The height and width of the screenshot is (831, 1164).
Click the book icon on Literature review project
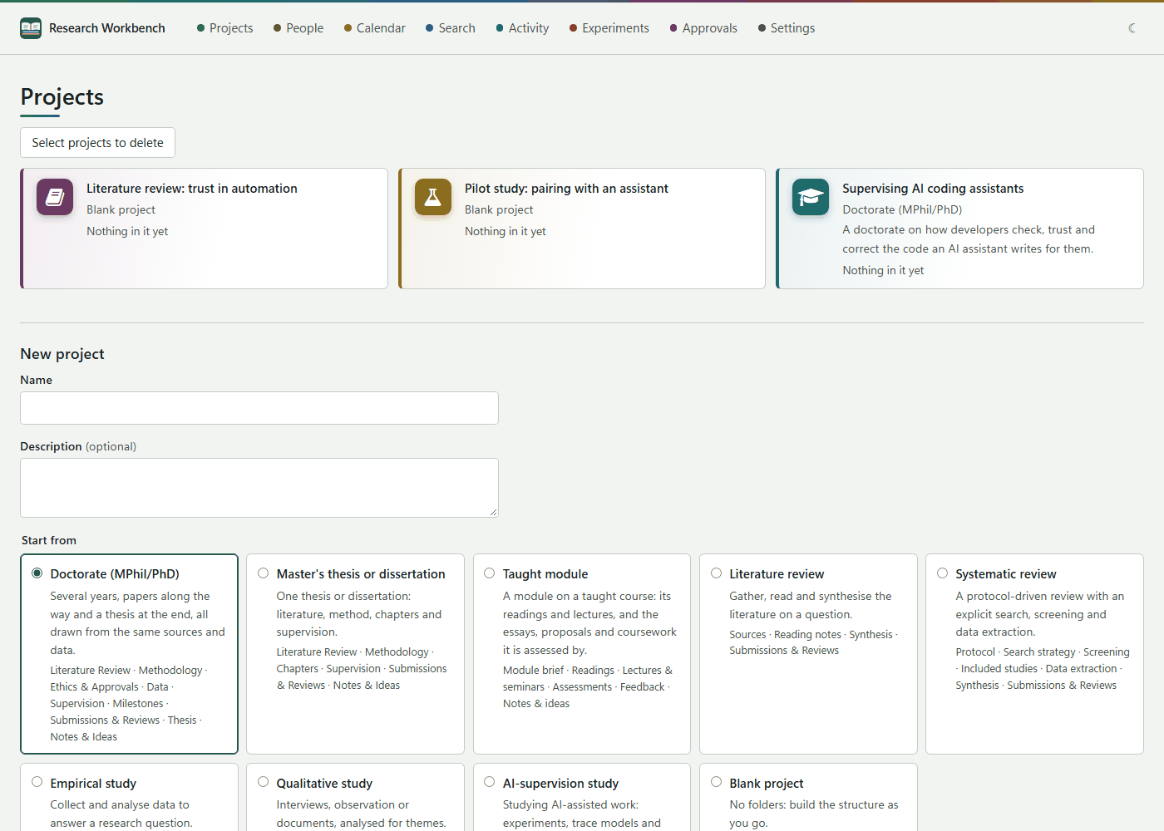[55, 197]
